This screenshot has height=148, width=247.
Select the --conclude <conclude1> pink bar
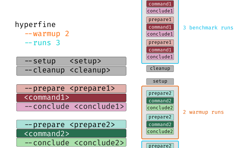[x=71, y=107]
